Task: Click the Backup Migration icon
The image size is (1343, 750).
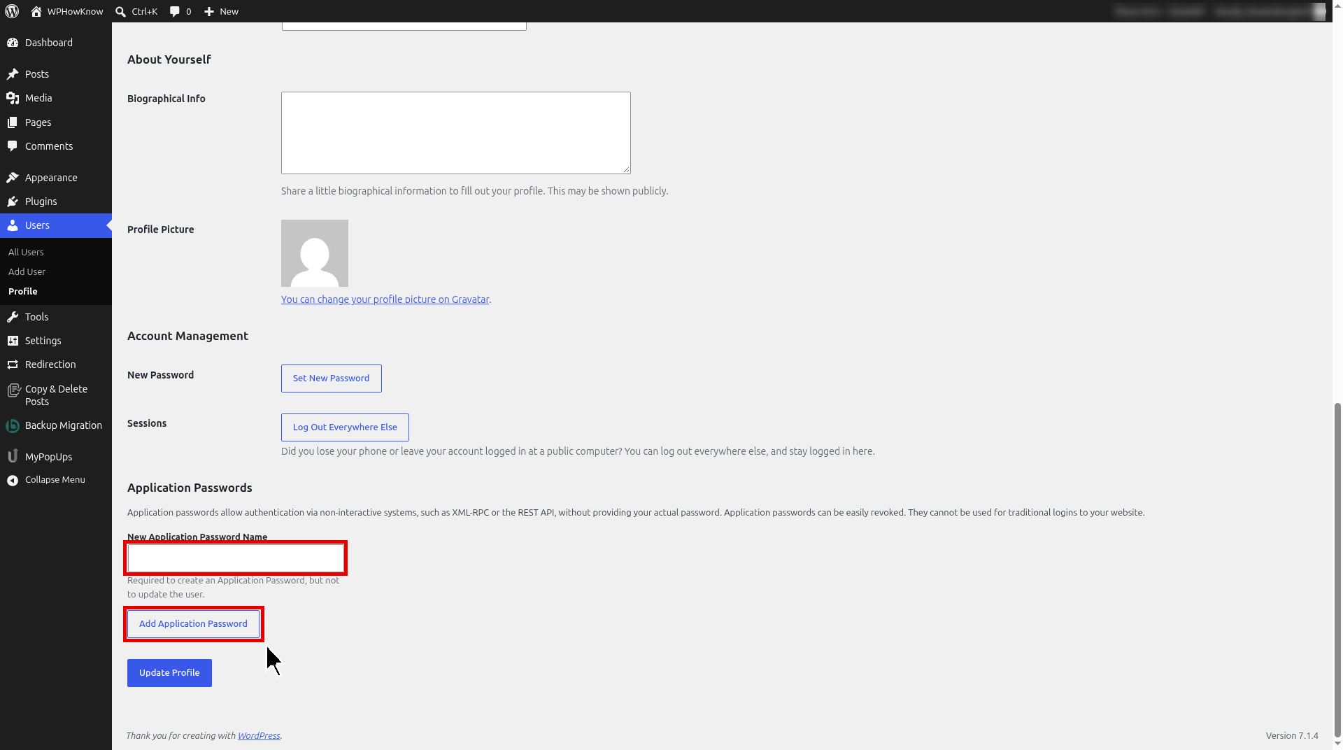Action: 13,425
